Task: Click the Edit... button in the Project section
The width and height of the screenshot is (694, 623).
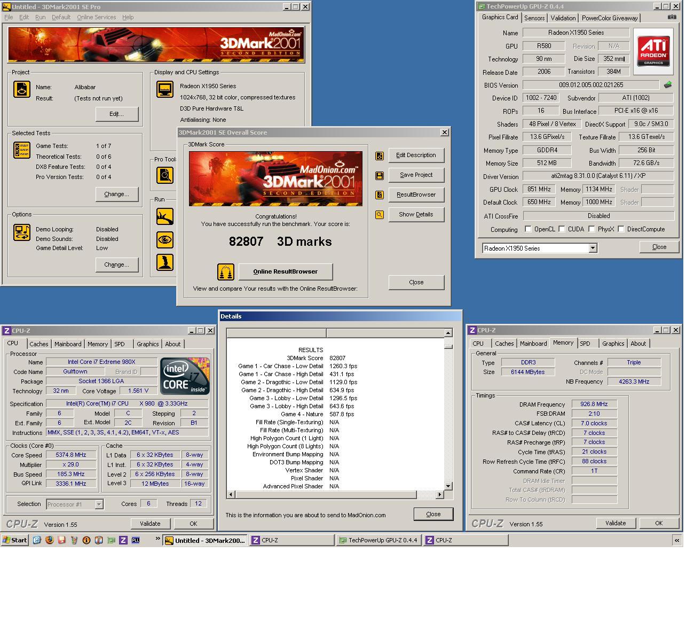Action: tap(117, 114)
